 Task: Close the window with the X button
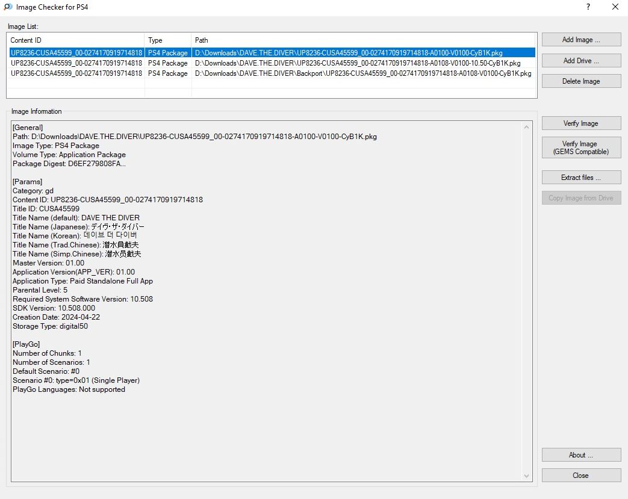pos(615,7)
